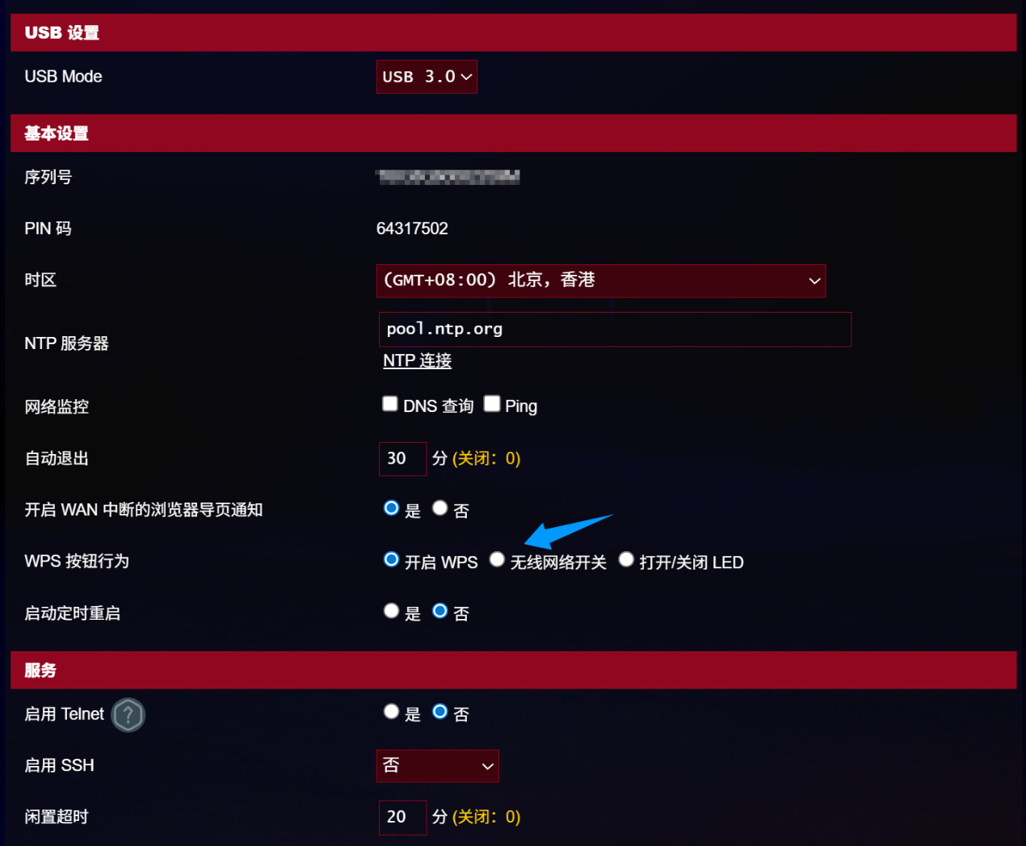Open the USB Mode dropdown
Screen dimensions: 1026x846
[x=427, y=77]
